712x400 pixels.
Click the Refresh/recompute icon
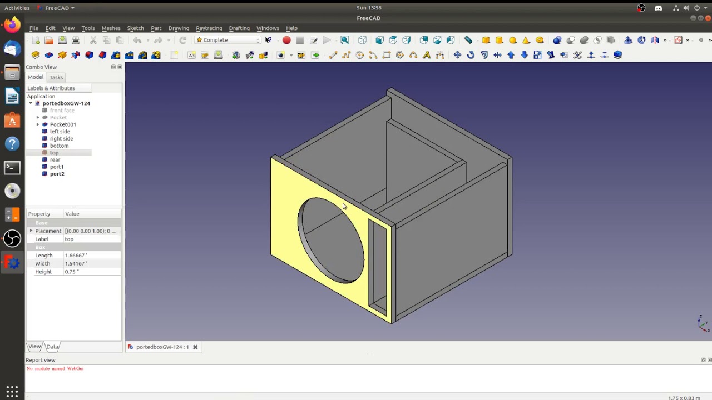182,40
